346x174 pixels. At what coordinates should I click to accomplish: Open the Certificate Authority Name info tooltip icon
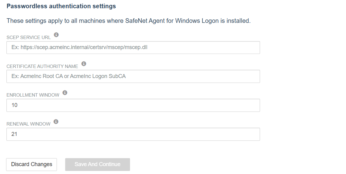pyautogui.click(x=84, y=64)
